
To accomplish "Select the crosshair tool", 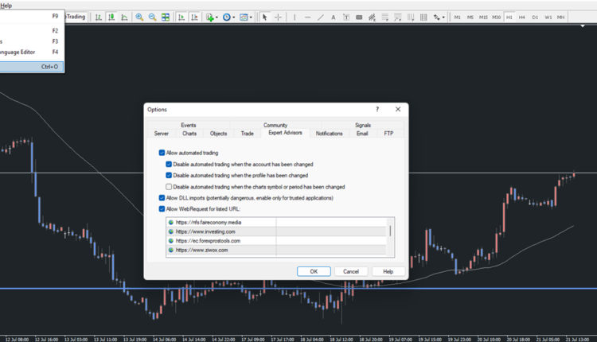I will tap(278, 17).
